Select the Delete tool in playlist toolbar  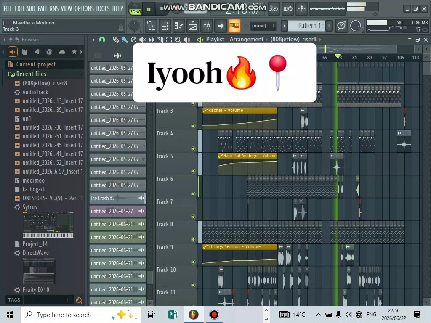pyautogui.click(x=133, y=40)
